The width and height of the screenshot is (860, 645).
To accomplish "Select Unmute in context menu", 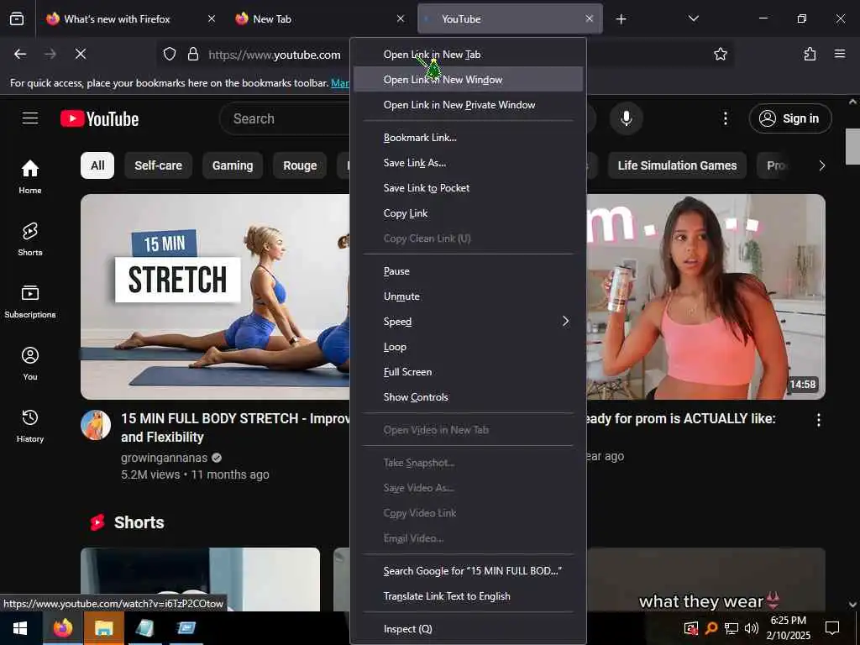I will click(x=468, y=296).
